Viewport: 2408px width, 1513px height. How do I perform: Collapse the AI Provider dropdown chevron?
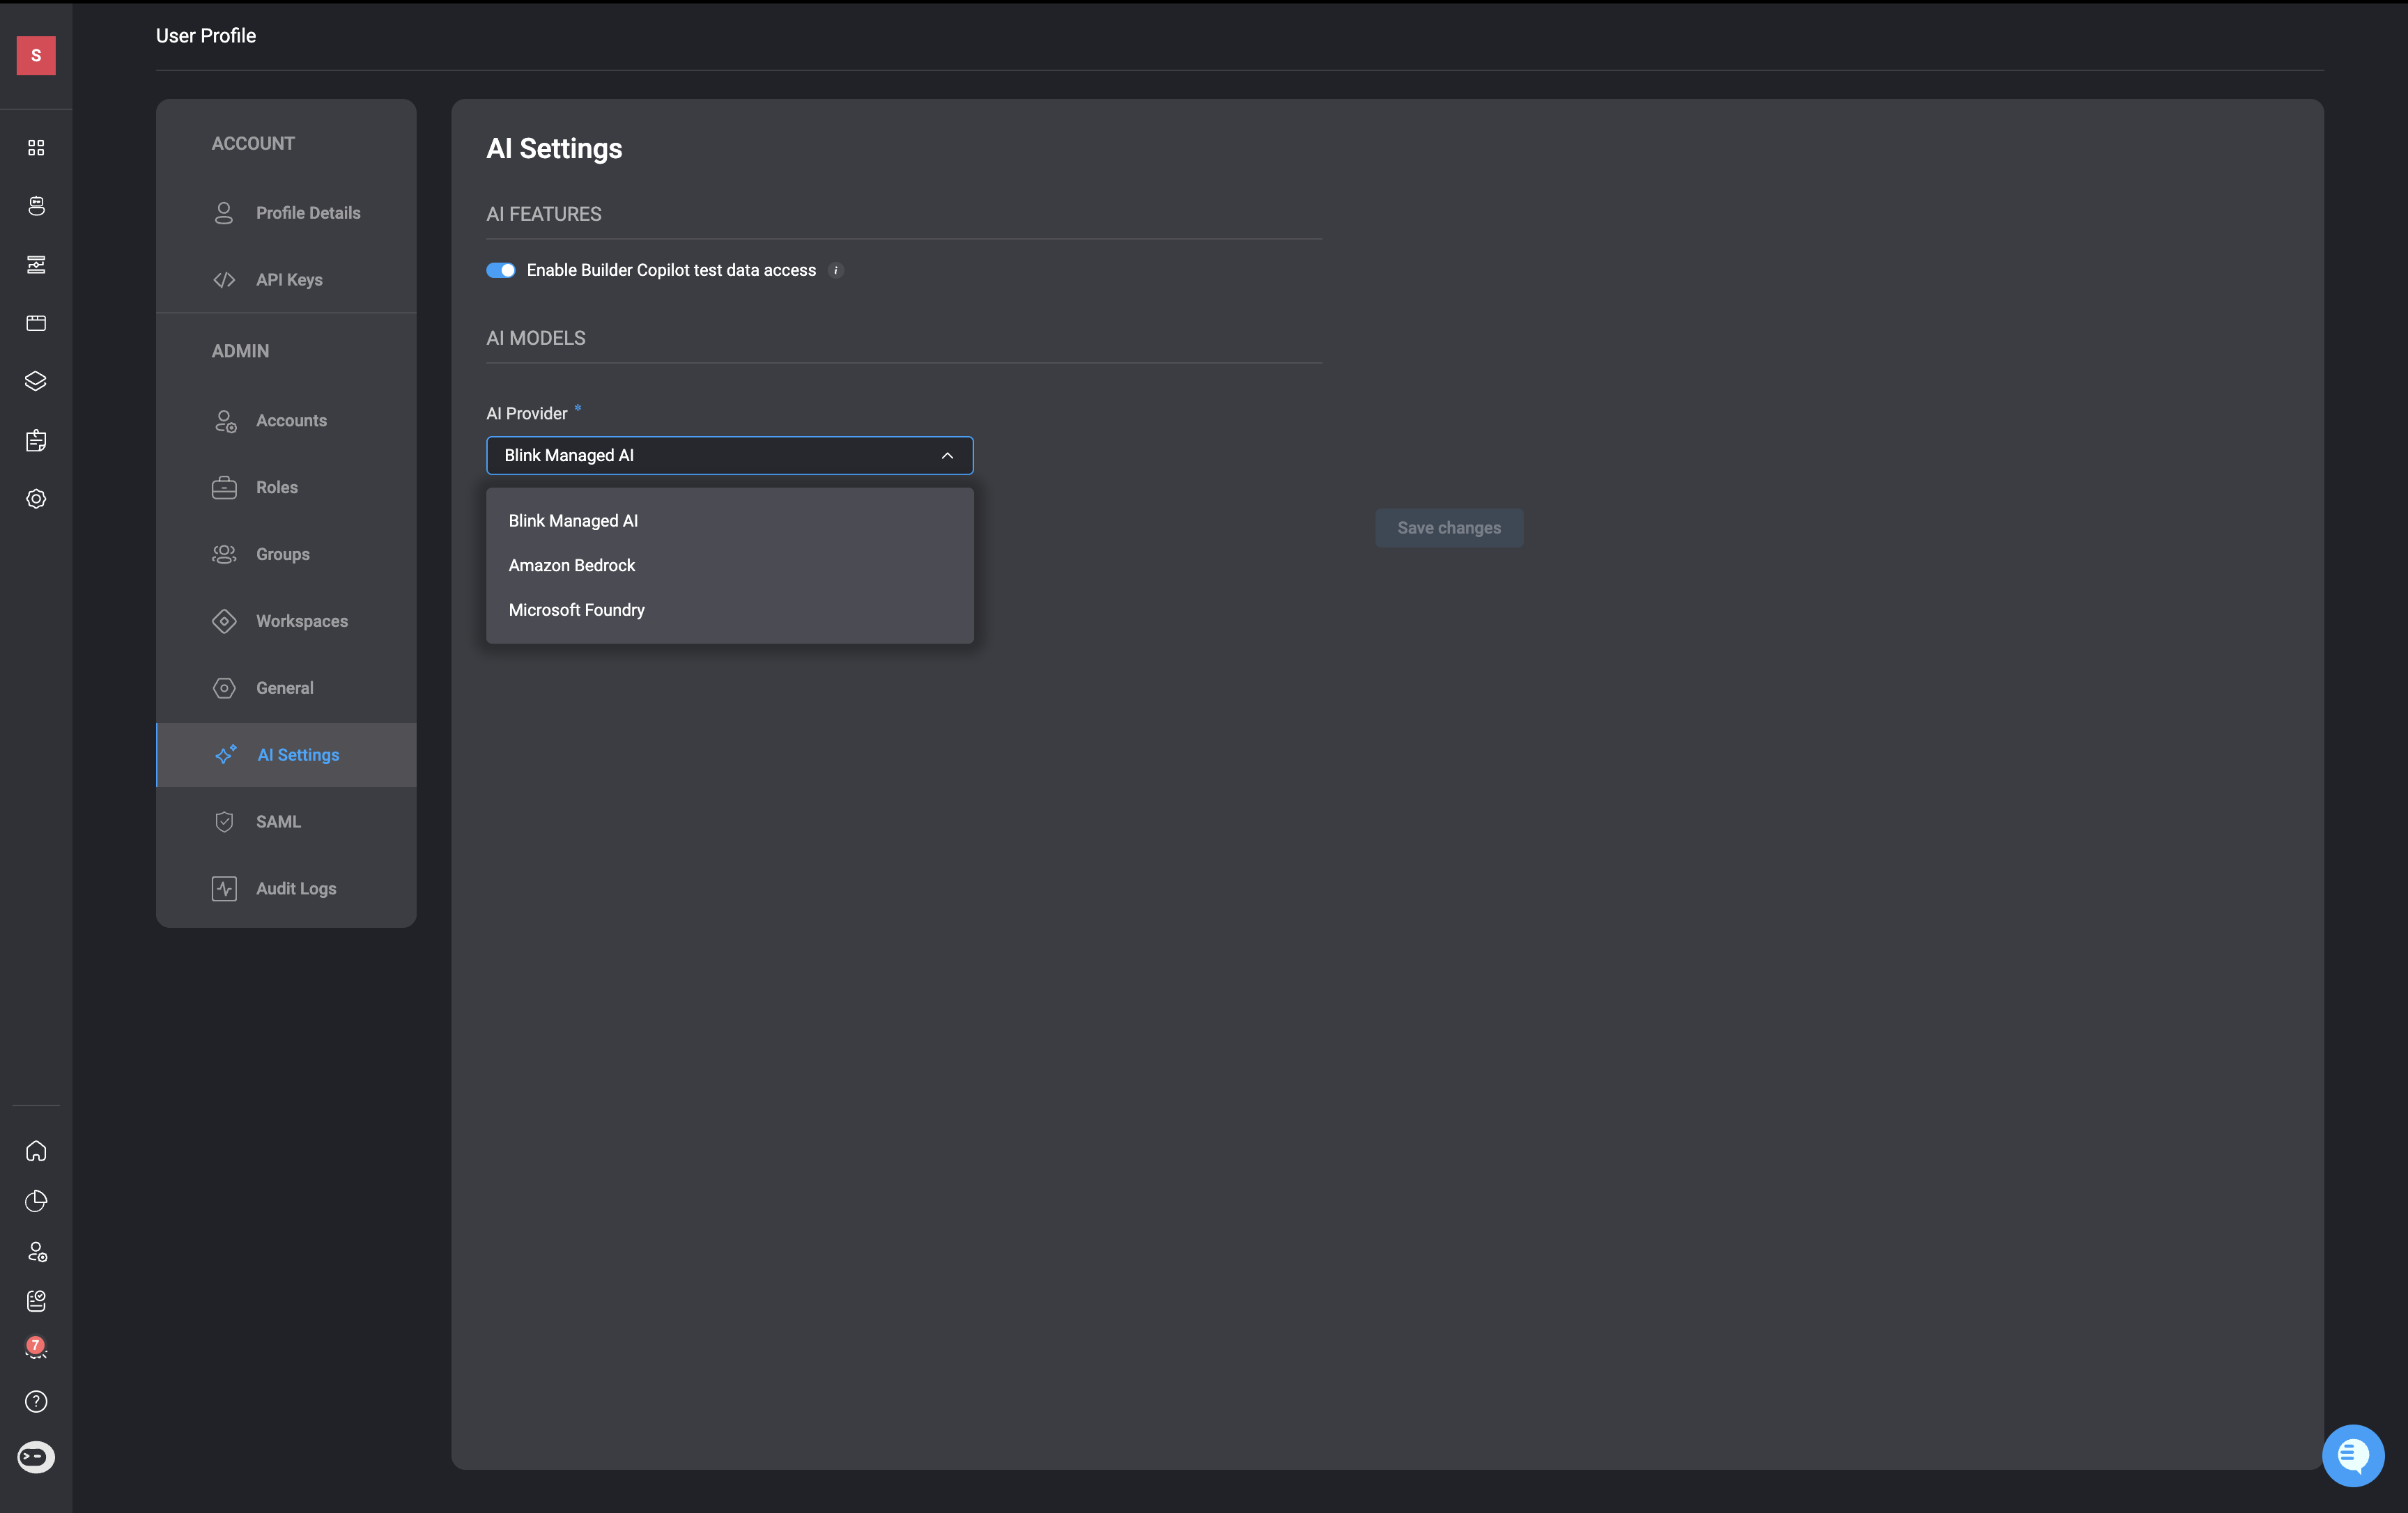[x=947, y=456]
